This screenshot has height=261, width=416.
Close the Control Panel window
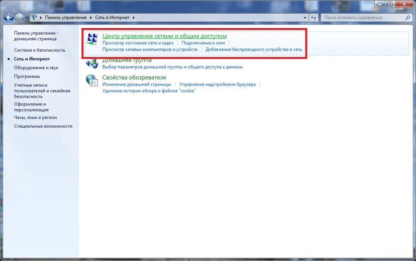404,4
